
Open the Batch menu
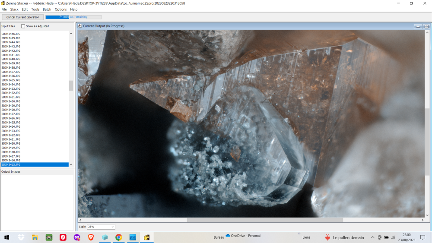47,9
